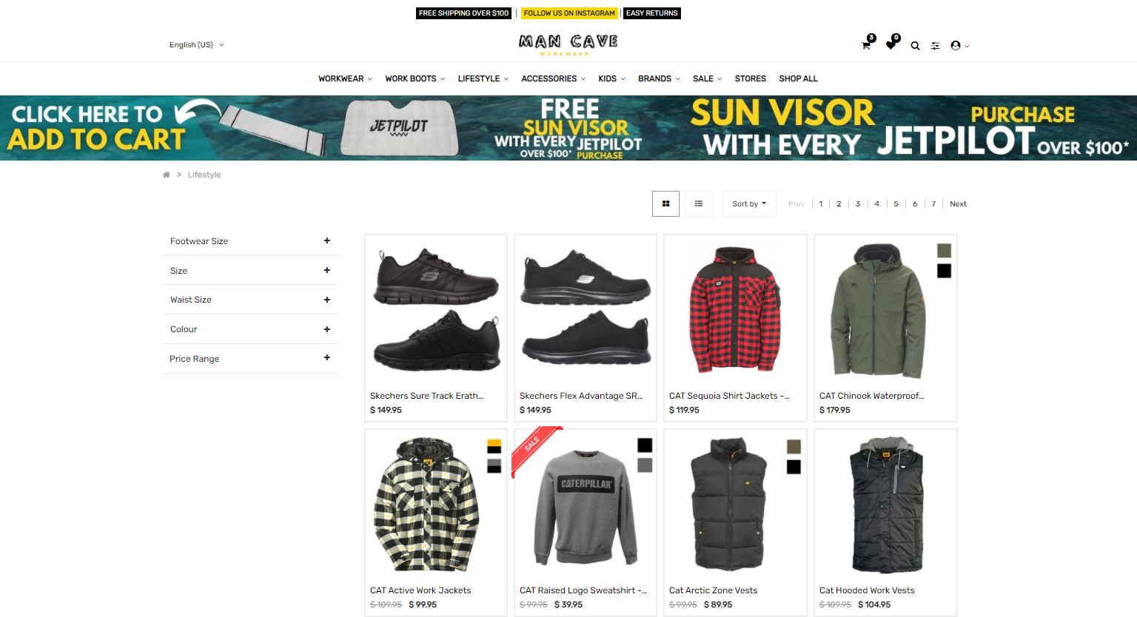This screenshot has width=1137, height=617.
Task: Open the wishlist heart icon
Action: (891, 45)
